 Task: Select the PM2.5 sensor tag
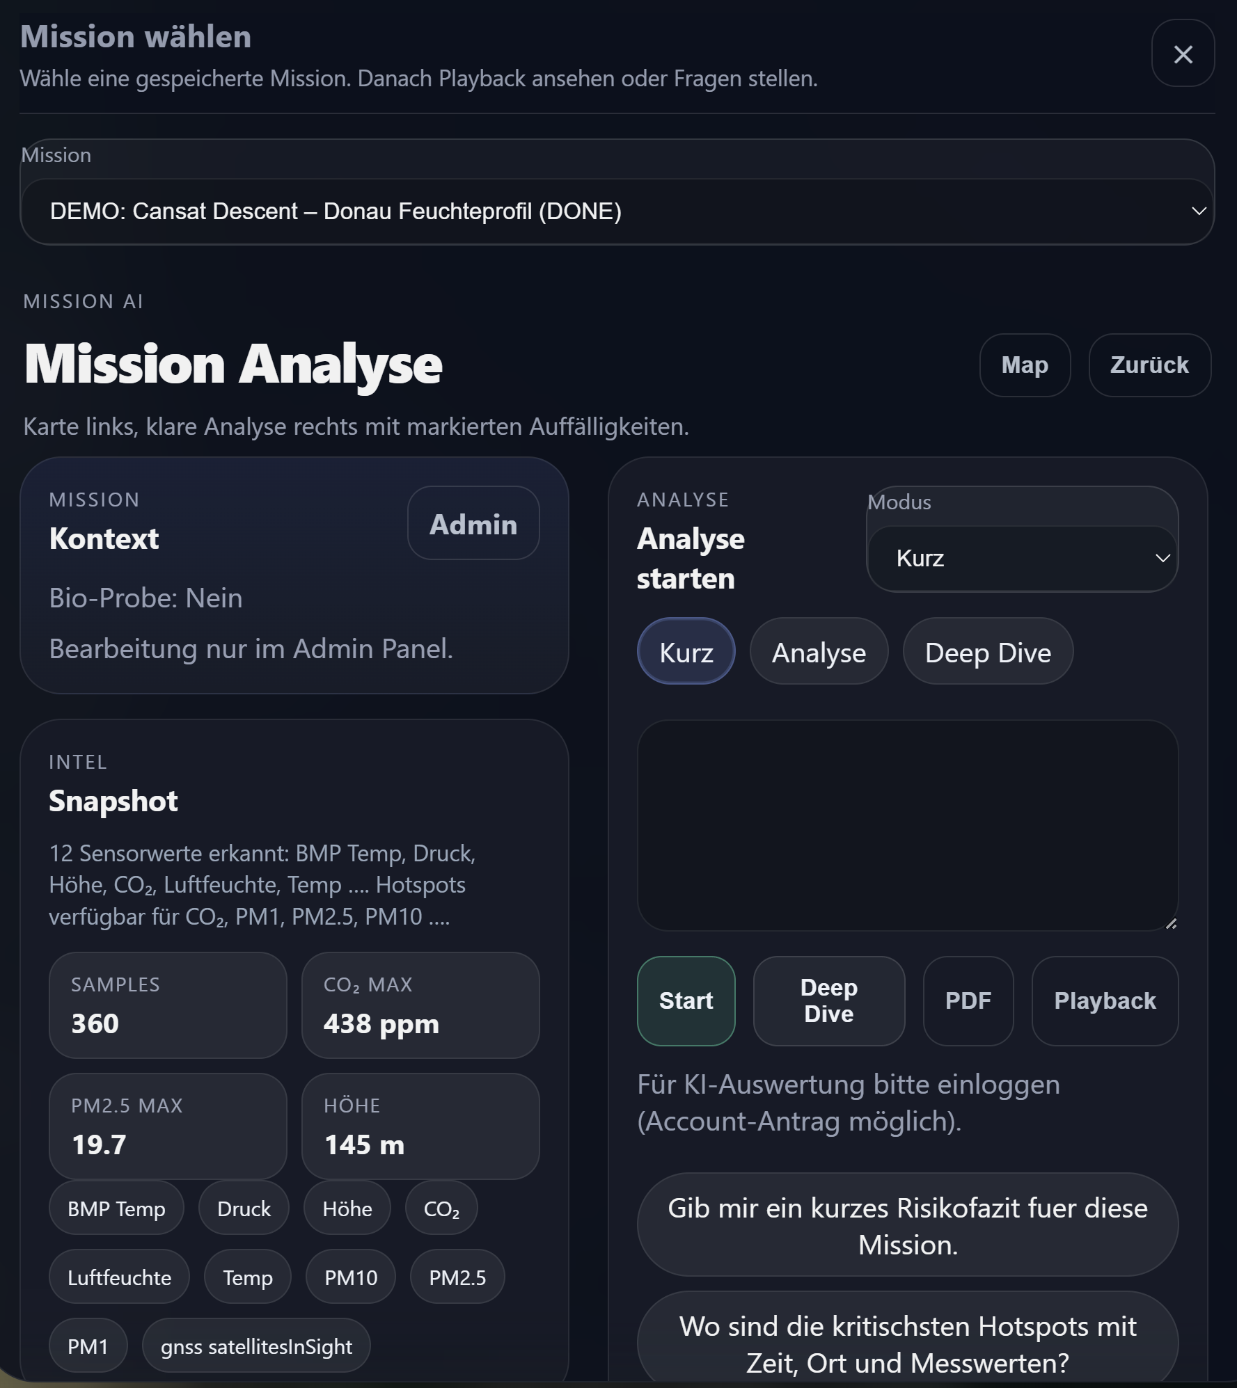tap(457, 1277)
